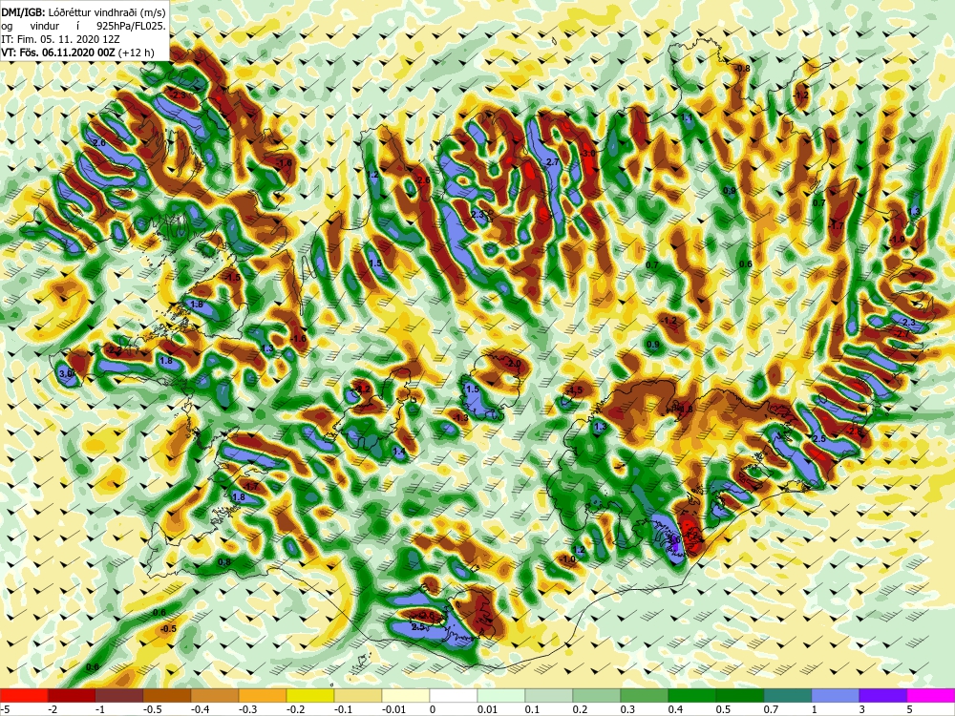The image size is (955, 716).
Task: Click the cream legend swatch at -0.01
Action: click(x=406, y=695)
